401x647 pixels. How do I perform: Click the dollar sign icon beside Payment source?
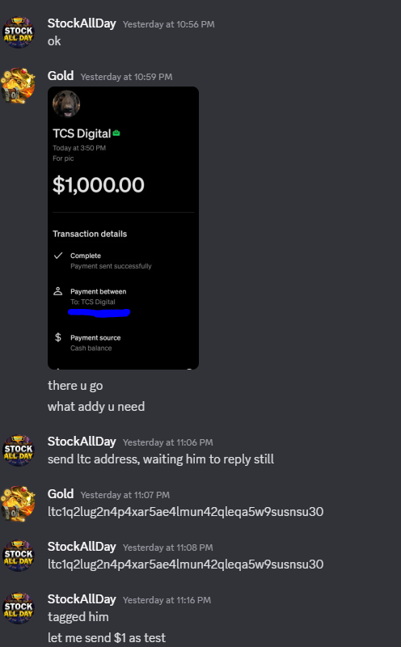[58, 337]
